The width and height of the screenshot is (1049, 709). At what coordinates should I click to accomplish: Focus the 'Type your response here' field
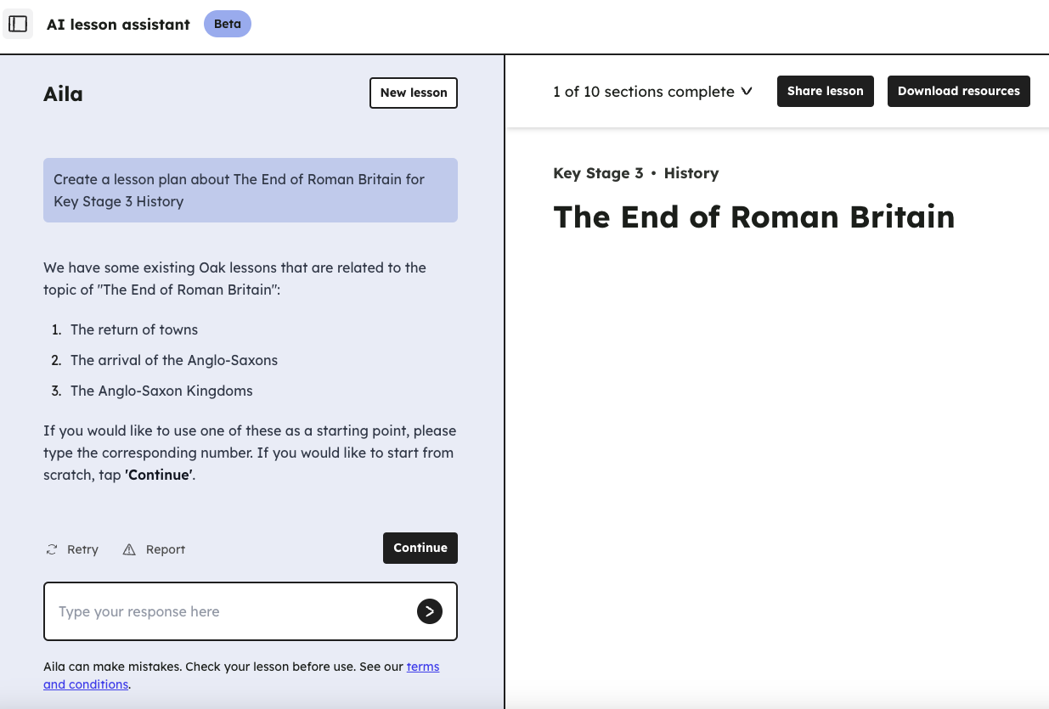(229, 611)
